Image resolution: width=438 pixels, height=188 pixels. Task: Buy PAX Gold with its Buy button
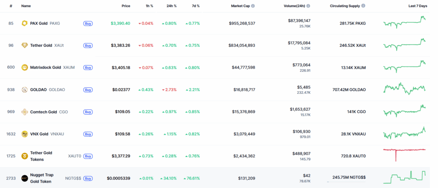[x=88, y=23]
